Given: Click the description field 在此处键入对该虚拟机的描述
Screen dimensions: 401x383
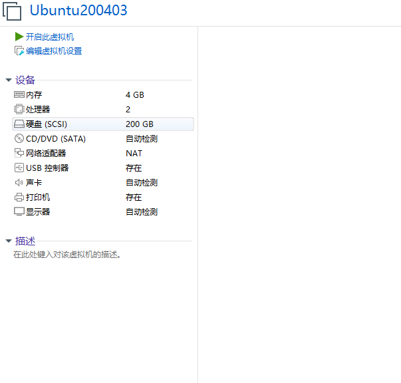Looking at the screenshot, I should 67,255.
